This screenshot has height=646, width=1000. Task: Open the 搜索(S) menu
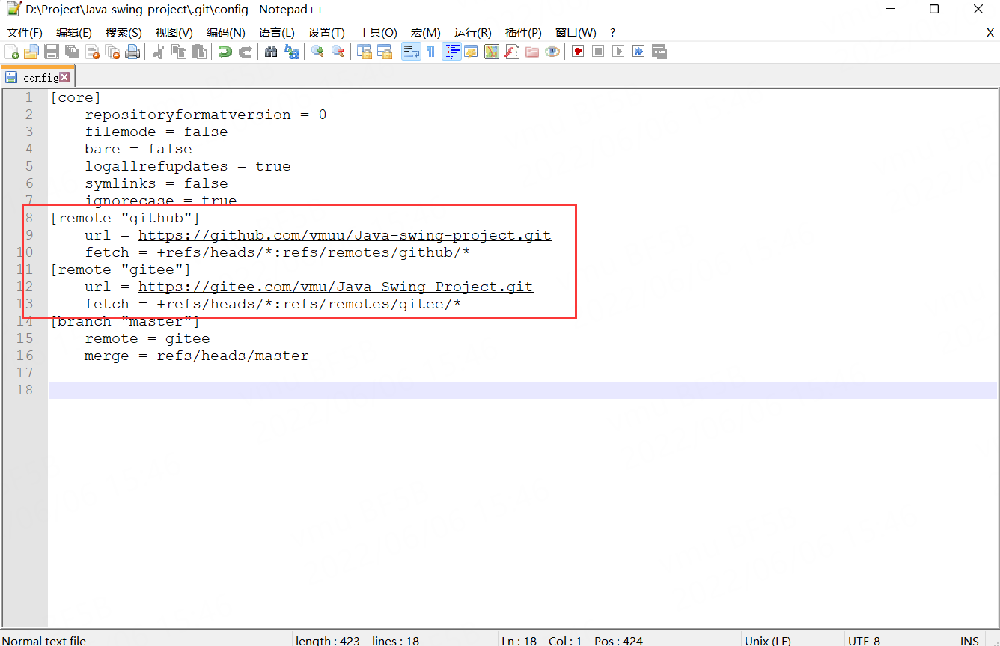point(124,33)
